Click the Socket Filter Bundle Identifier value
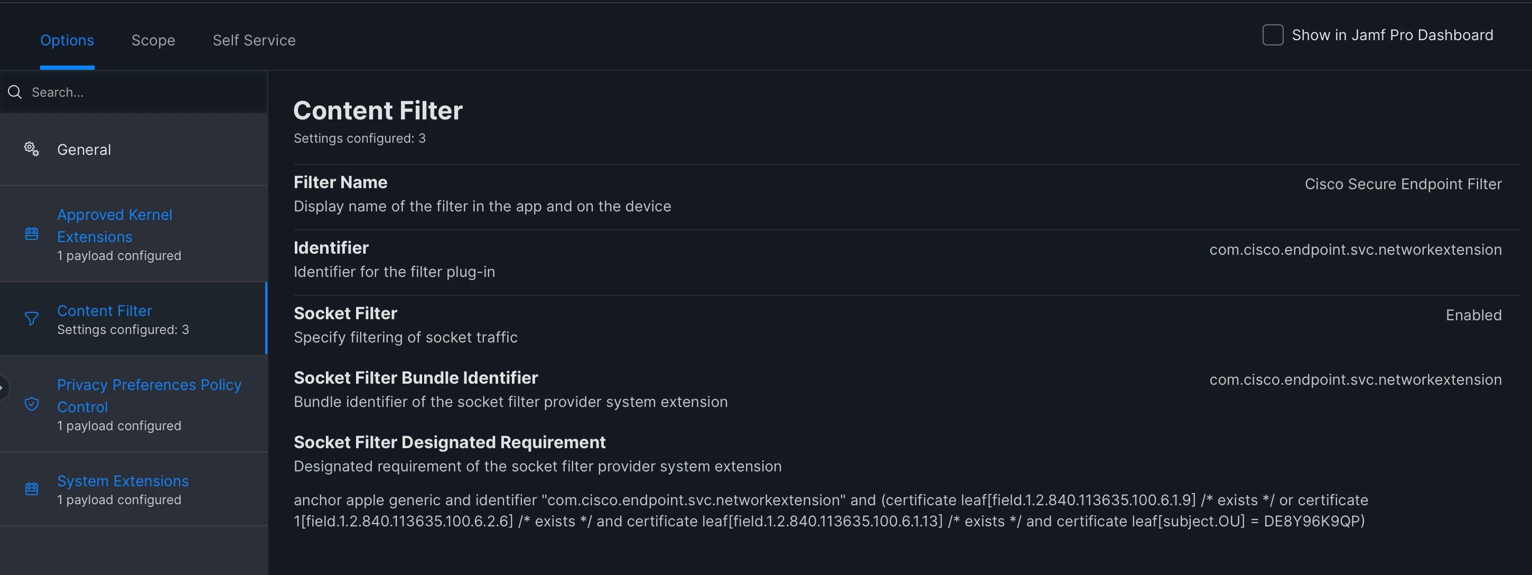The width and height of the screenshot is (1532, 575). point(1356,379)
